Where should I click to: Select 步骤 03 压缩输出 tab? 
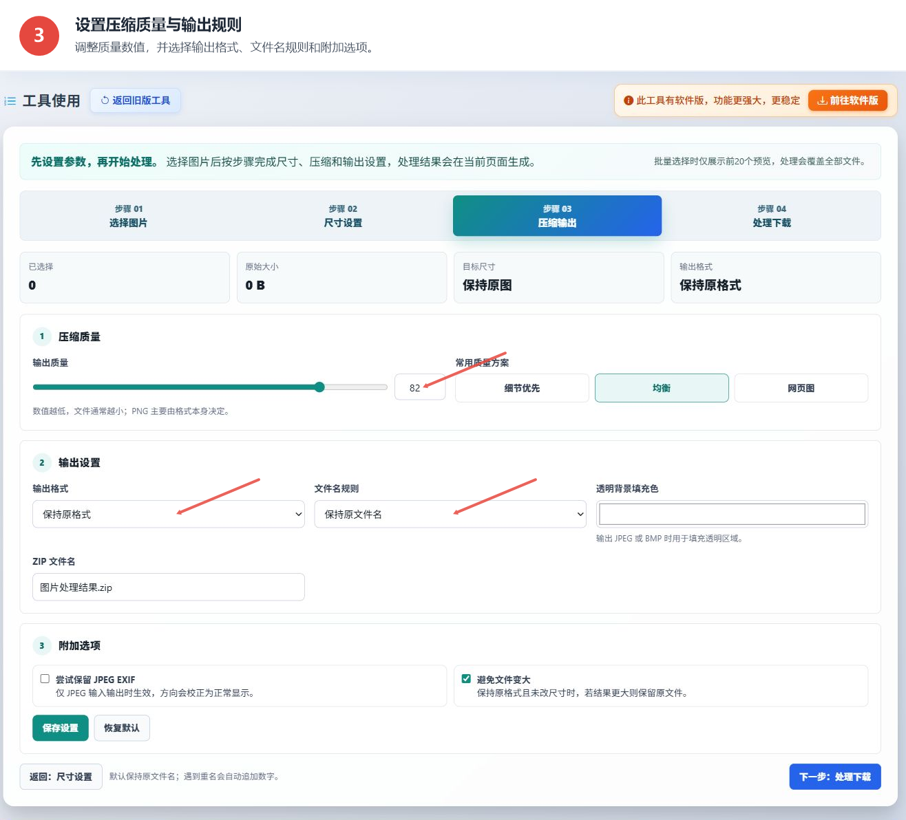point(557,216)
